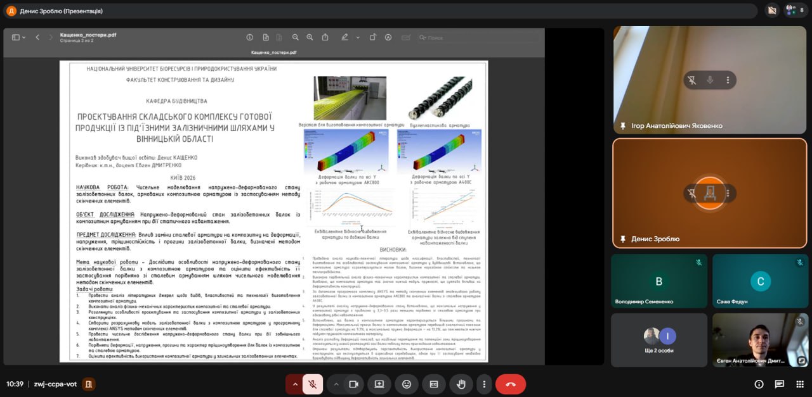This screenshot has width=812, height=397.
Task: Unpin Ігор Анатолійович Яковенко tile
Action: click(x=691, y=80)
